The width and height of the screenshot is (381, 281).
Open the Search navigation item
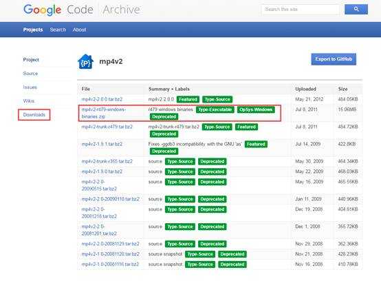(58, 30)
